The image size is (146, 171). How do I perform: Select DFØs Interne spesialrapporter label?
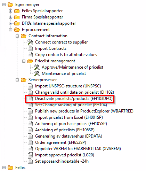tap(49, 23)
